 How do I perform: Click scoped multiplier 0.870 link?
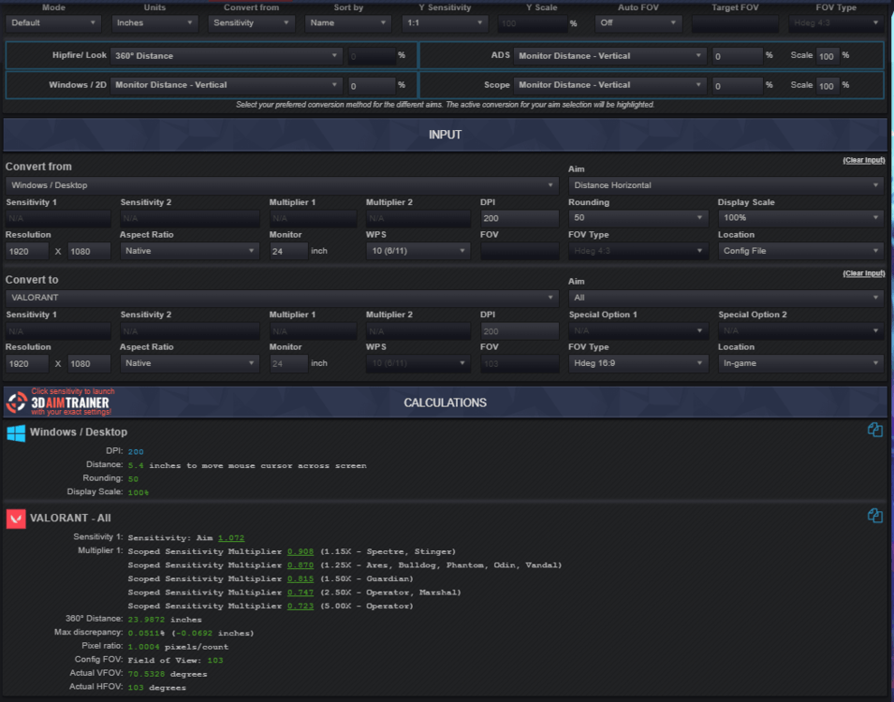click(300, 565)
